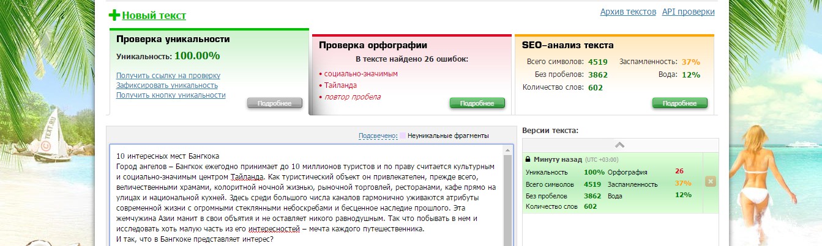This screenshot has width=822, height=246.
Task: Click the text area vertical scrollbar
Action: 509,195
